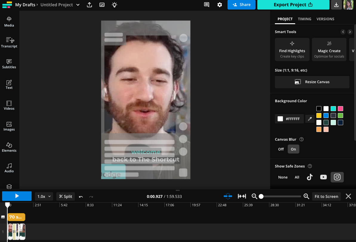Open the Resize Canvas dialog
This screenshot has height=242, width=356.
(x=312, y=82)
